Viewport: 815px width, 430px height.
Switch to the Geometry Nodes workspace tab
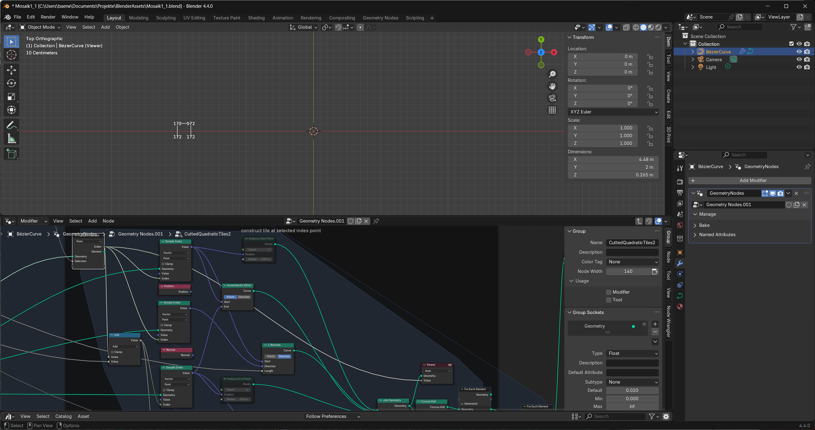[x=380, y=18]
